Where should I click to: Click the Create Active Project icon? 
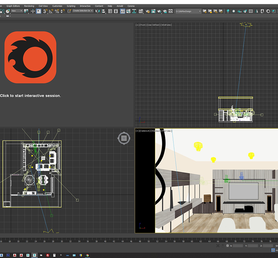205,11
